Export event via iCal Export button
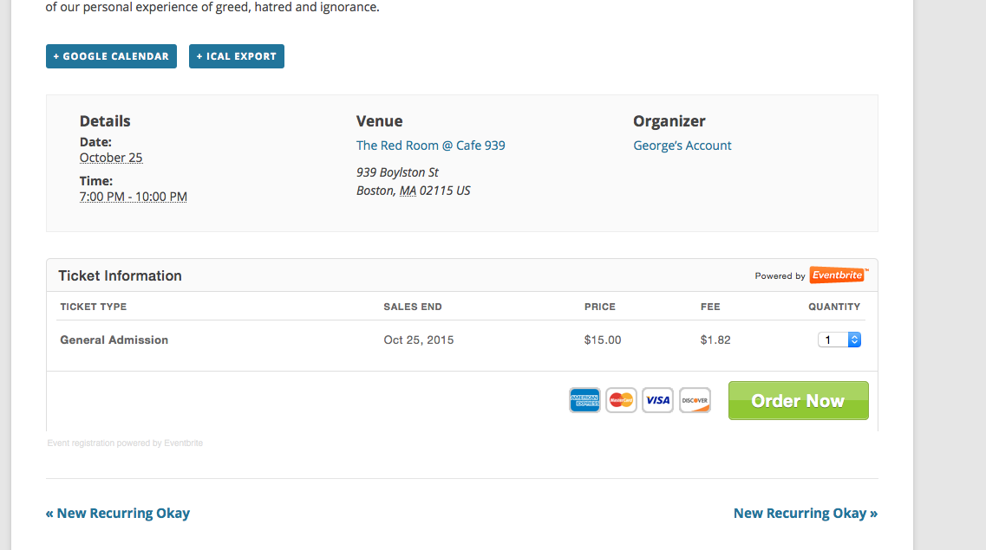The width and height of the screenshot is (986, 550). click(237, 56)
